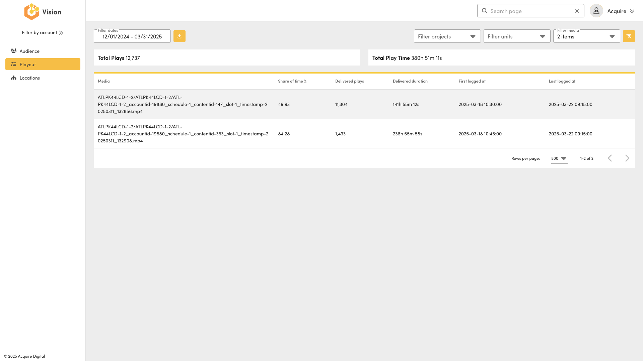643x361 pixels.
Task: Click first logged 2025-03-18 10:30:00
Action: [480, 104]
